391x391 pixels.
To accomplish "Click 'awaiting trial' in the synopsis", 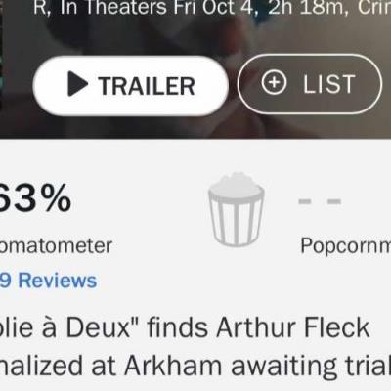I will (x=311, y=367).
